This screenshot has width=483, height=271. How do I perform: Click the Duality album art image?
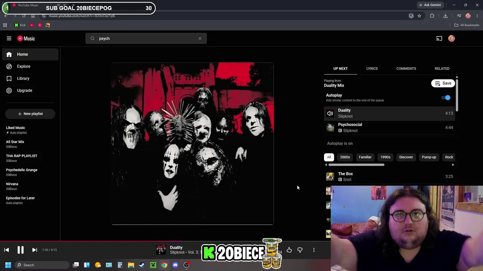point(192,144)
